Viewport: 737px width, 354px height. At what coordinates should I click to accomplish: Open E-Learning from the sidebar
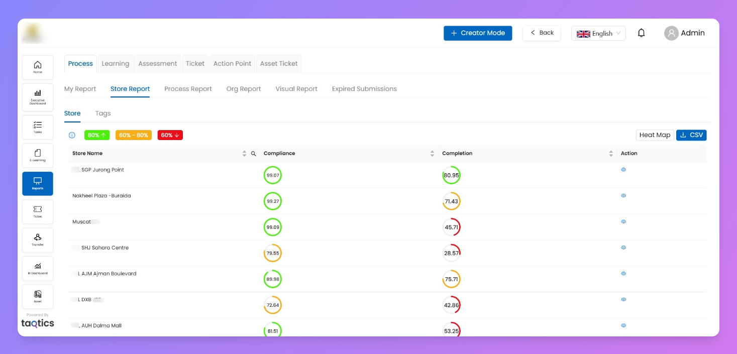38,155
